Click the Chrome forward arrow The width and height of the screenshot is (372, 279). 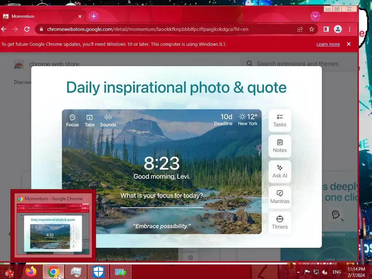click(15, 29)
